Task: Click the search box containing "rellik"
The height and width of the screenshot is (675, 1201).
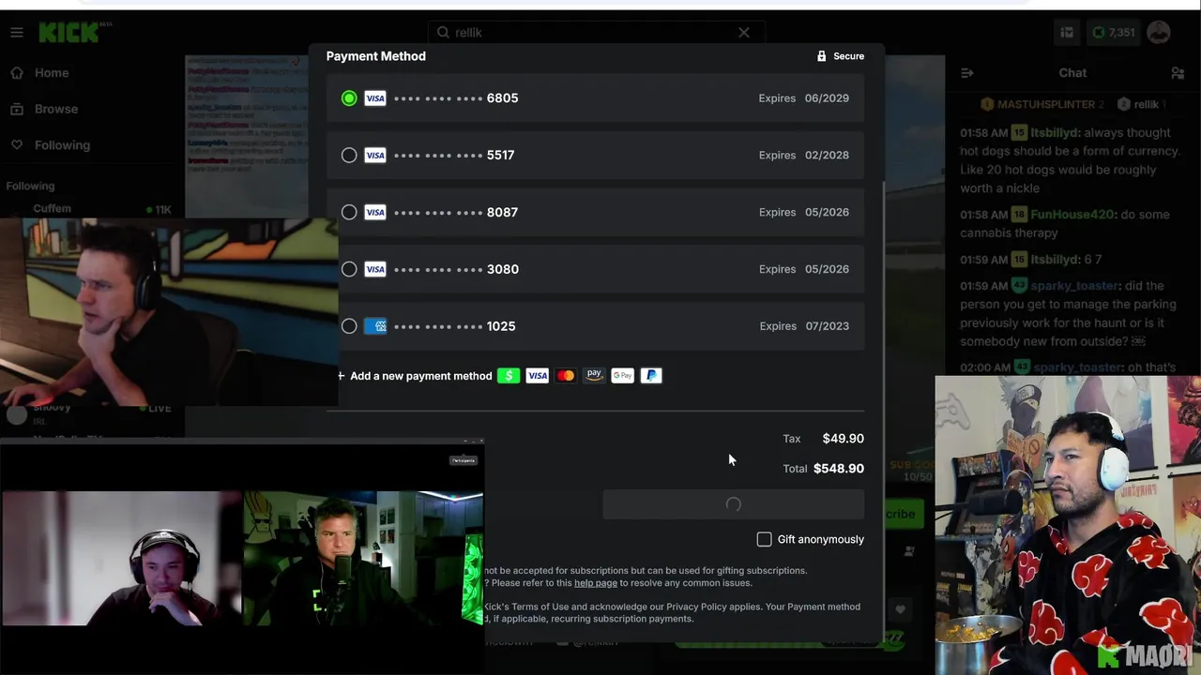Action: 596,33
